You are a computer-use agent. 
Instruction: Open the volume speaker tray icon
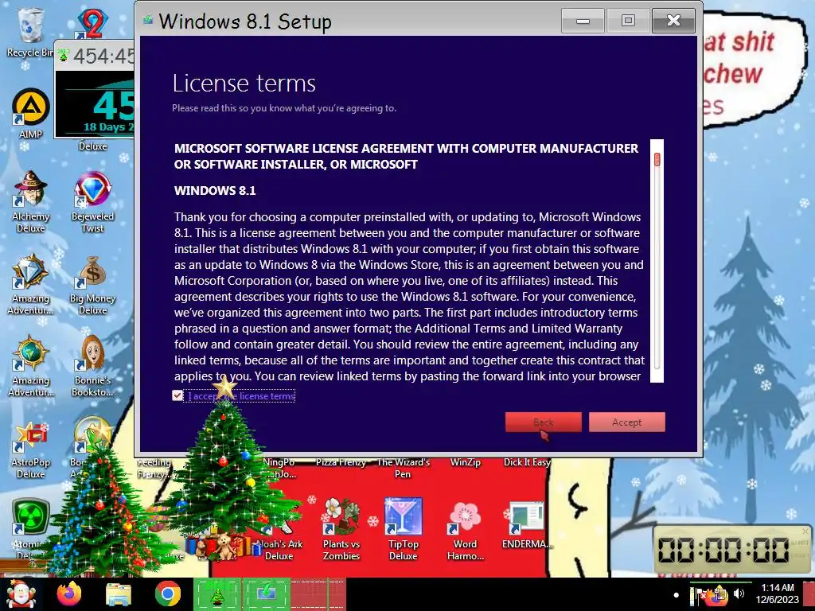tap(739, 593)
